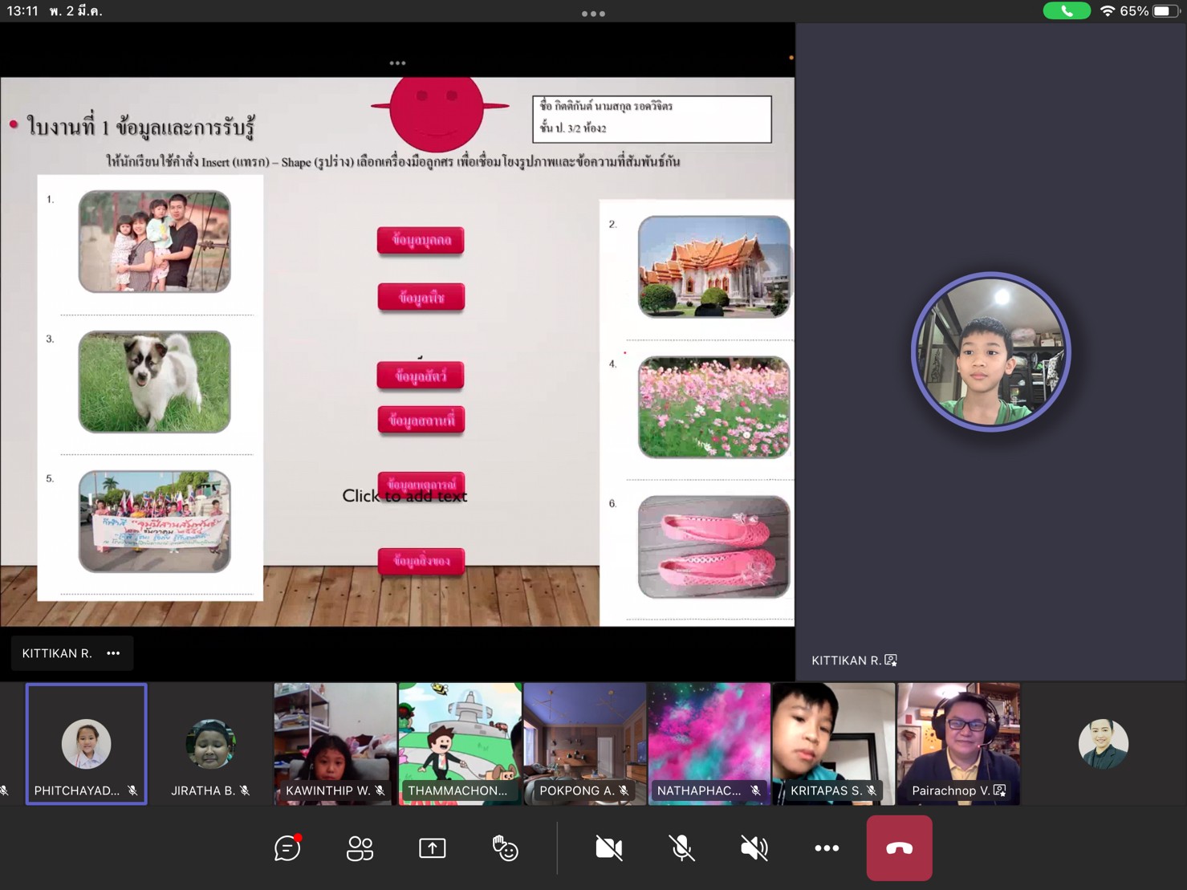Tap KITTIKAN R. circular avatar

[990, 352]
